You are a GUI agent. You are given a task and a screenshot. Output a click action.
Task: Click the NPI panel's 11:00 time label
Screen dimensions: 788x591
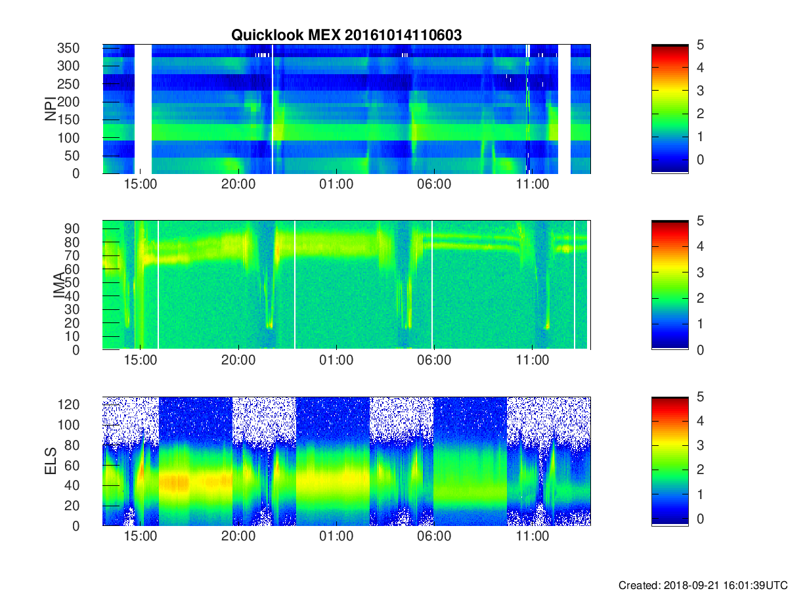[x=533, y=185]
